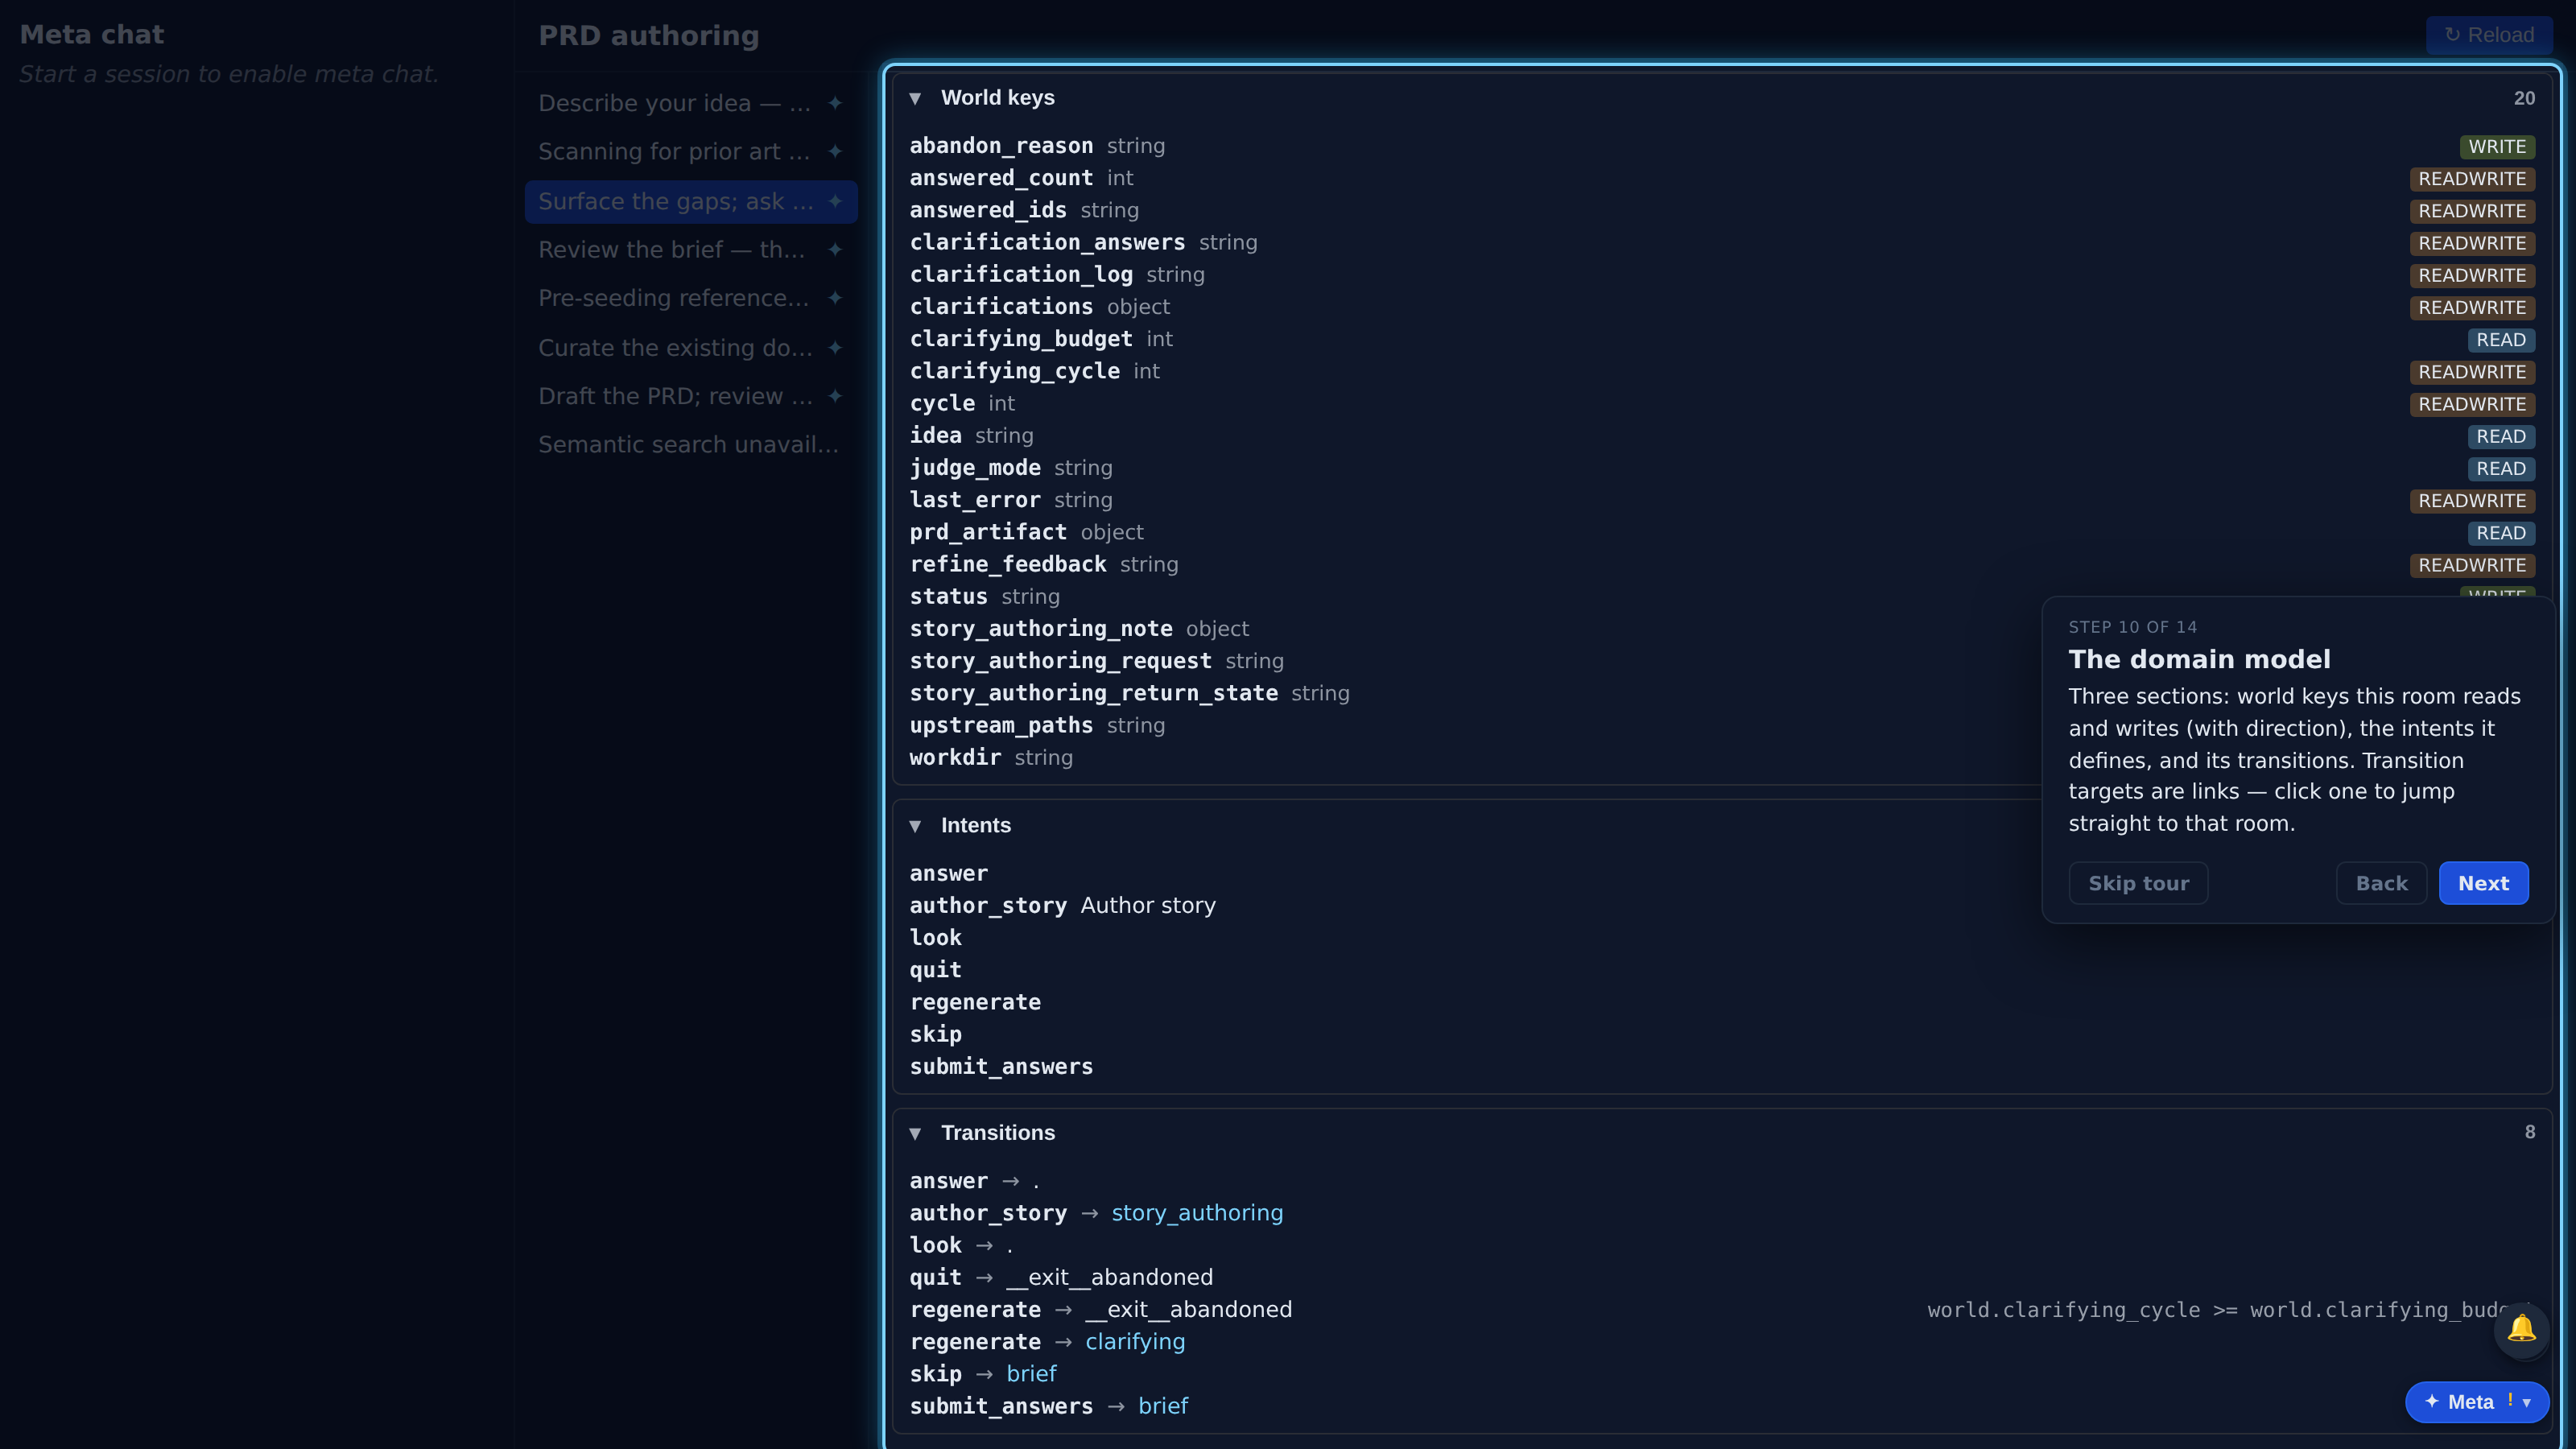Image resolution: width=2576 pixels, height=1449 pixels.
Task: Follow the brief link after submit_answers
Action: pyautogui.click(x=1163, y=1406)
